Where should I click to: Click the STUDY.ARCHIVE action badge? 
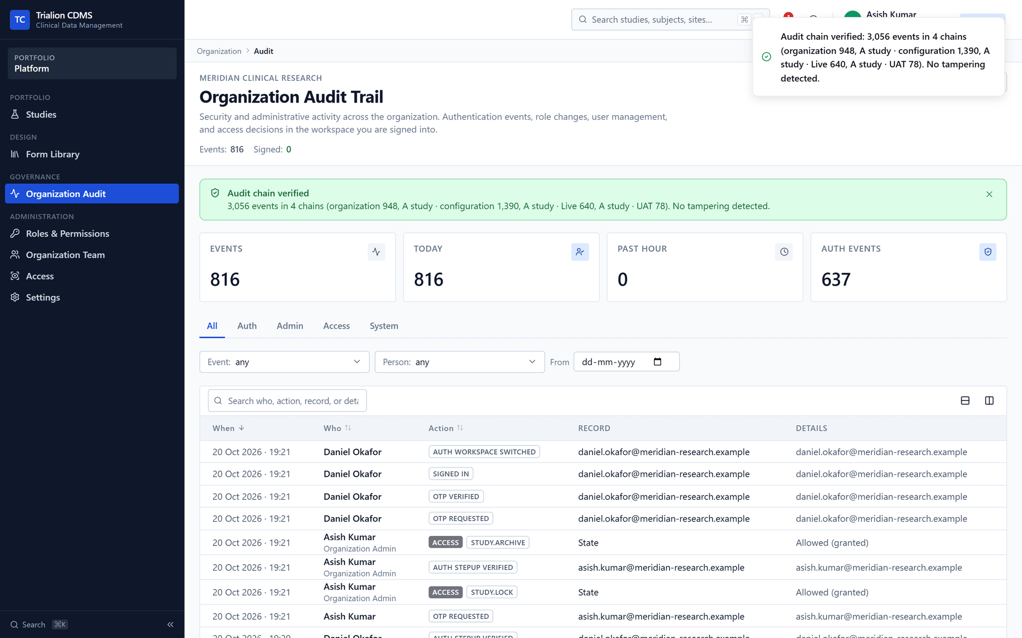pyautogui.click(x=498, y=543)
